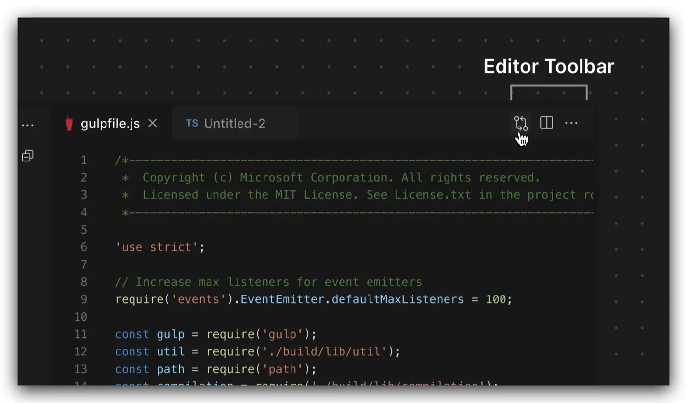Switch to the Untitled-2 tab
Screen dimensions: 687x403
pyautogui.click(x=234, y=124)
